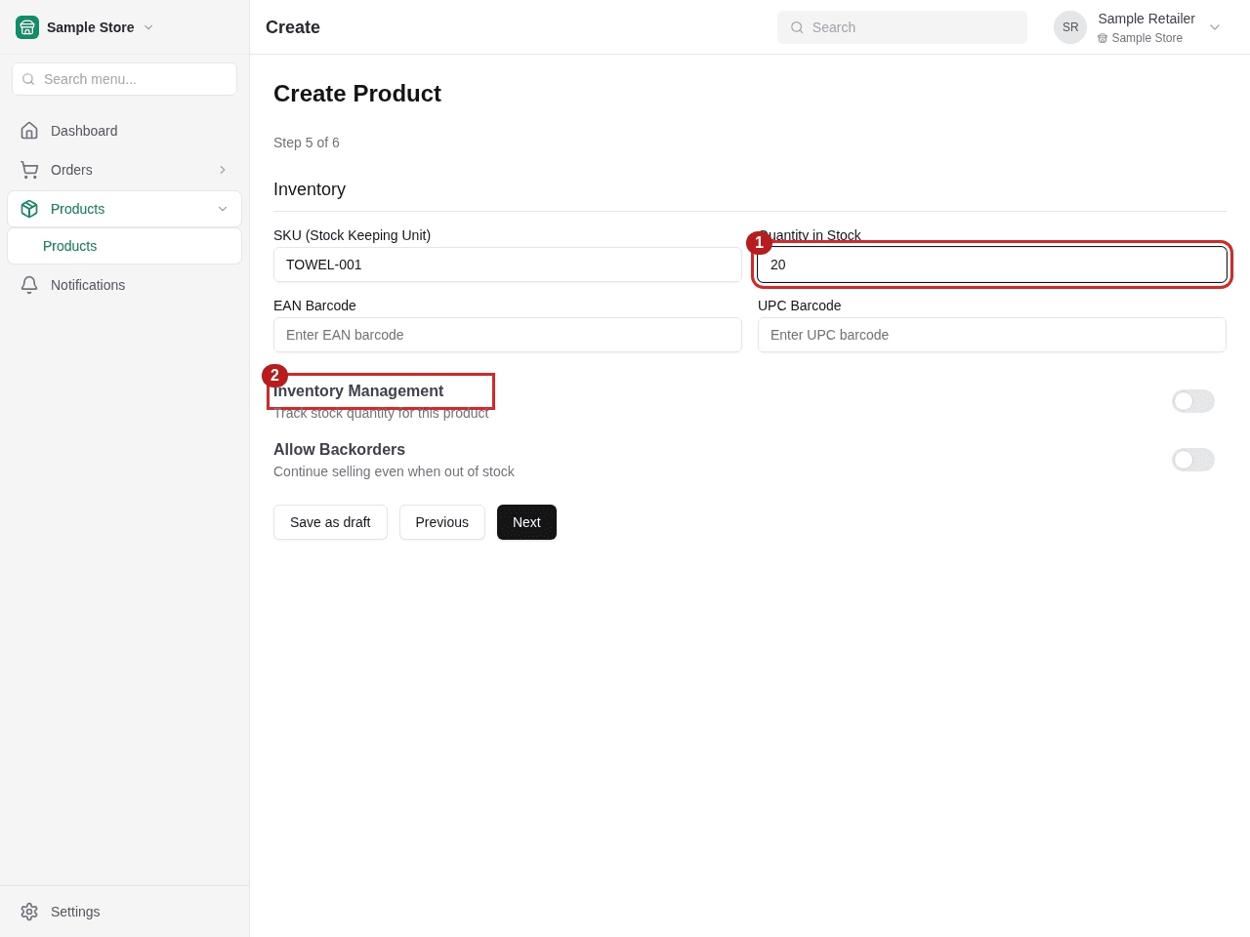Click the Orders cart icon
1250x937 pixels.
pyautogui.click(x=29, y=170)
